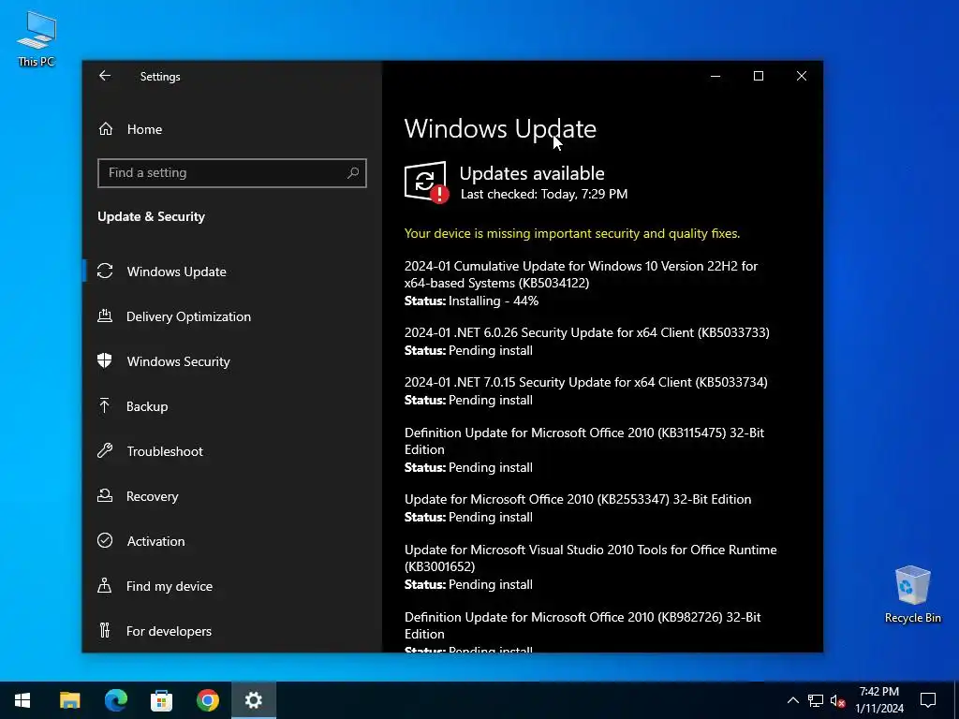Click the Updates available text
The width and height of the screenshot is (959, 719).
(532, 173)
